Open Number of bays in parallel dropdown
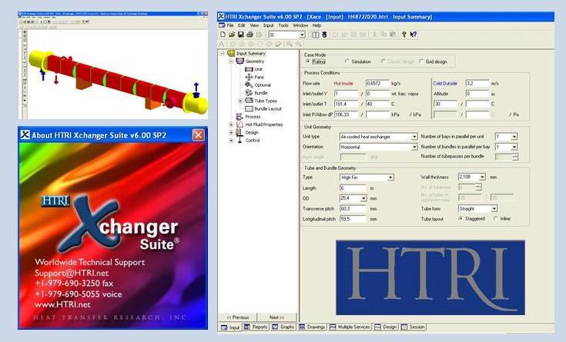This screenshot has width=566, height=342. tap(514, 137)
